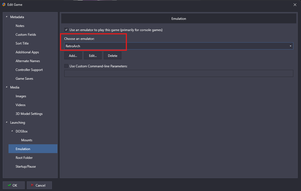Select Metadata in the sidebar

[17, 17]
